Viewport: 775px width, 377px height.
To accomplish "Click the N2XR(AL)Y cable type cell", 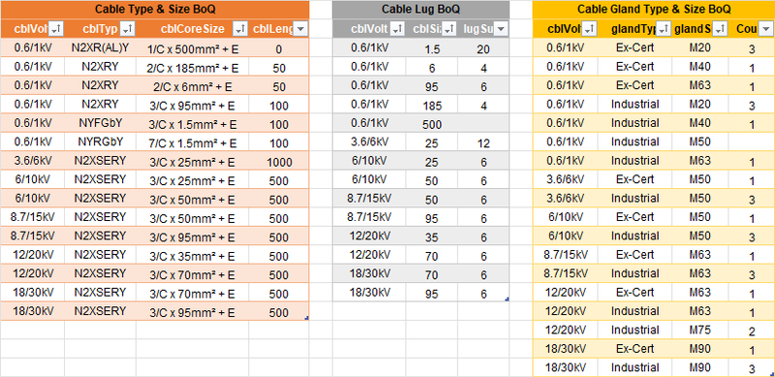I will [x=101, y=48].
